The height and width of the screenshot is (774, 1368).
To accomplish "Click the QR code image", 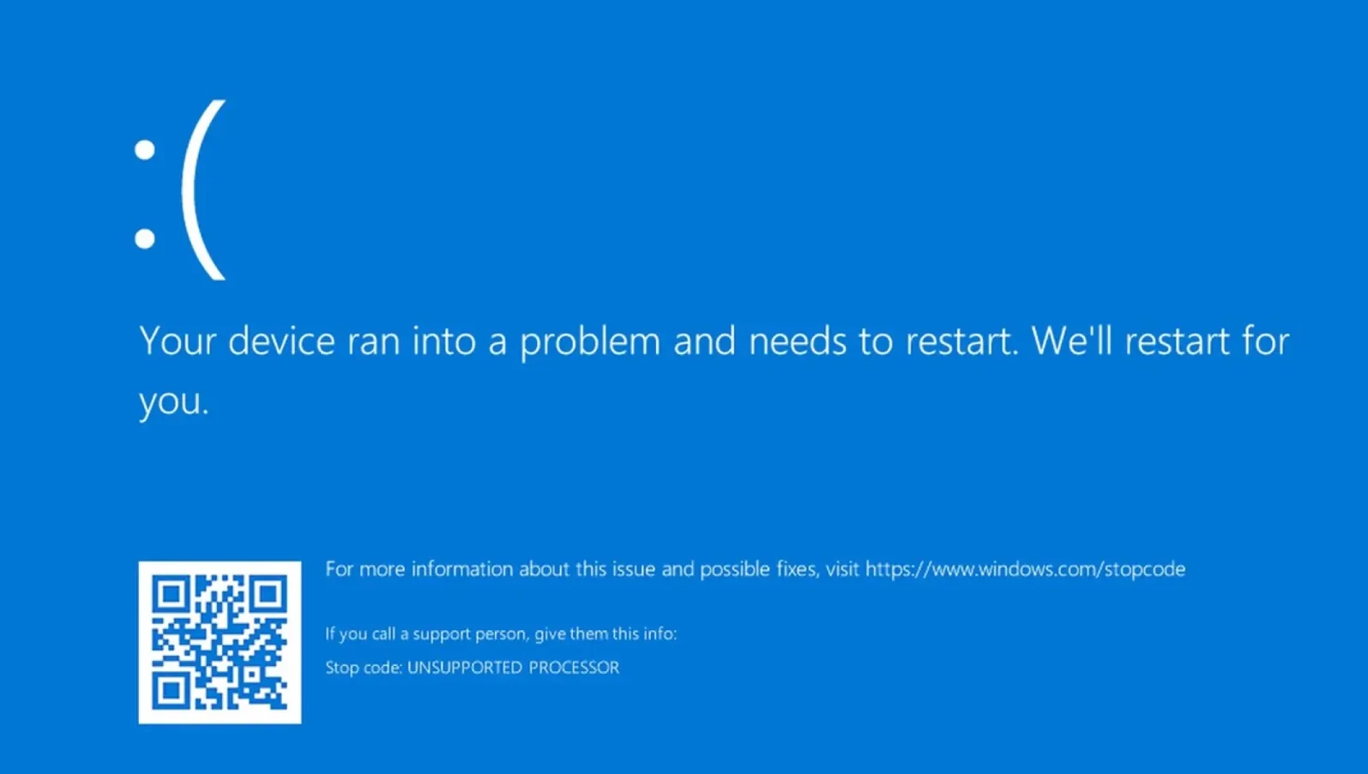I will [220, 642].
